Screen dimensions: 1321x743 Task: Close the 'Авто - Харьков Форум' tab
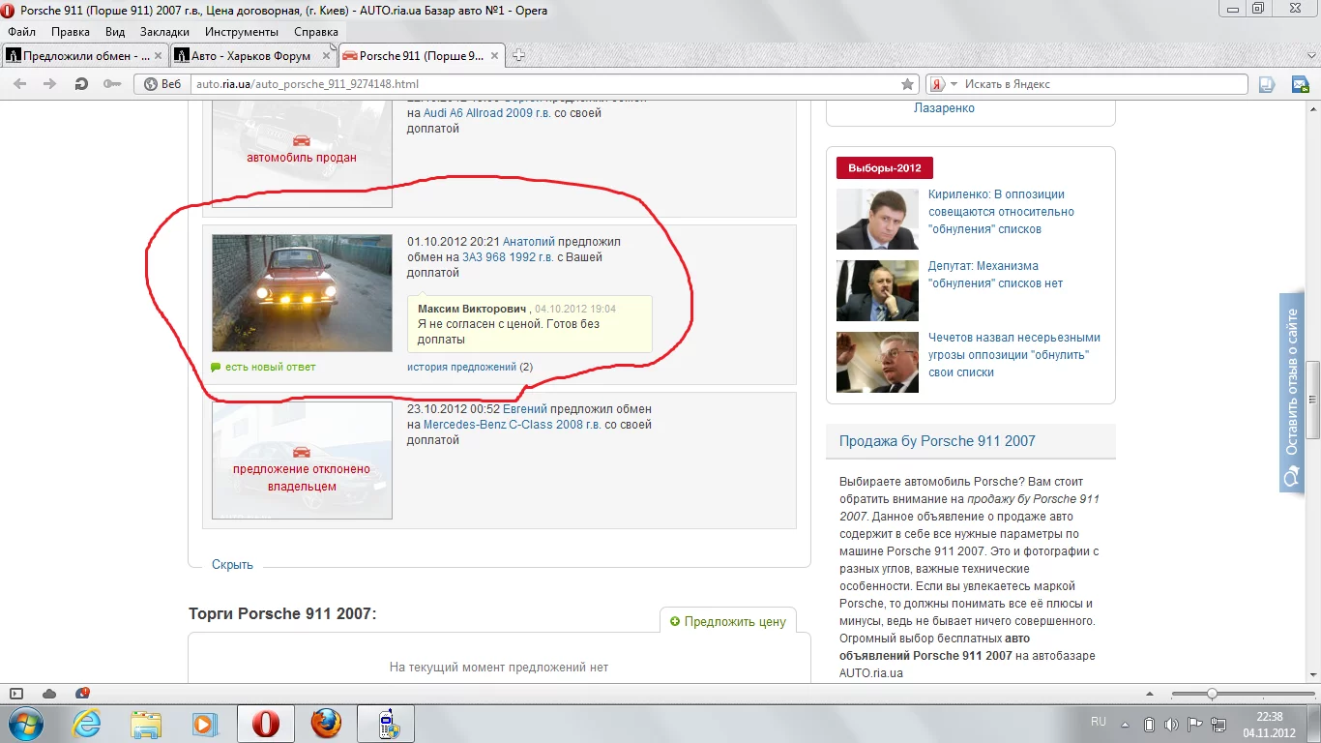tap(324, 56)
